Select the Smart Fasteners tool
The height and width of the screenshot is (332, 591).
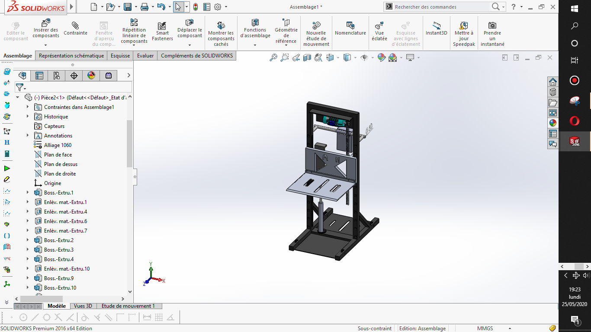click(x=162, y=26)
